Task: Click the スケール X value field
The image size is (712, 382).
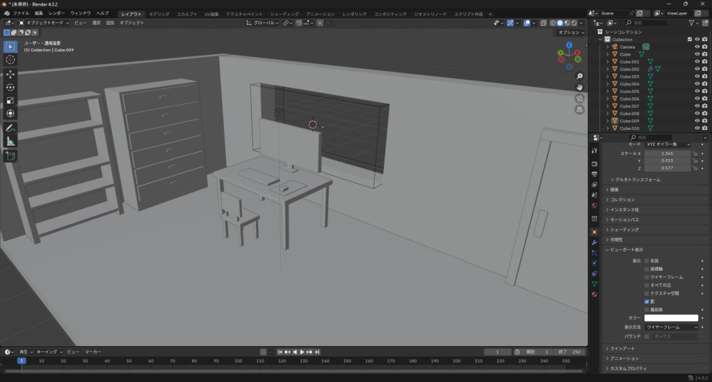Action: coord(667,153)
